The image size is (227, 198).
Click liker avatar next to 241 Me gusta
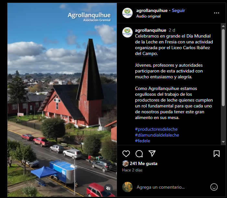point(125,163)
